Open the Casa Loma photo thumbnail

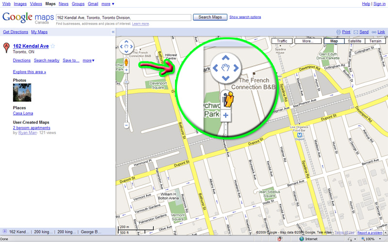tap(22, 92)
